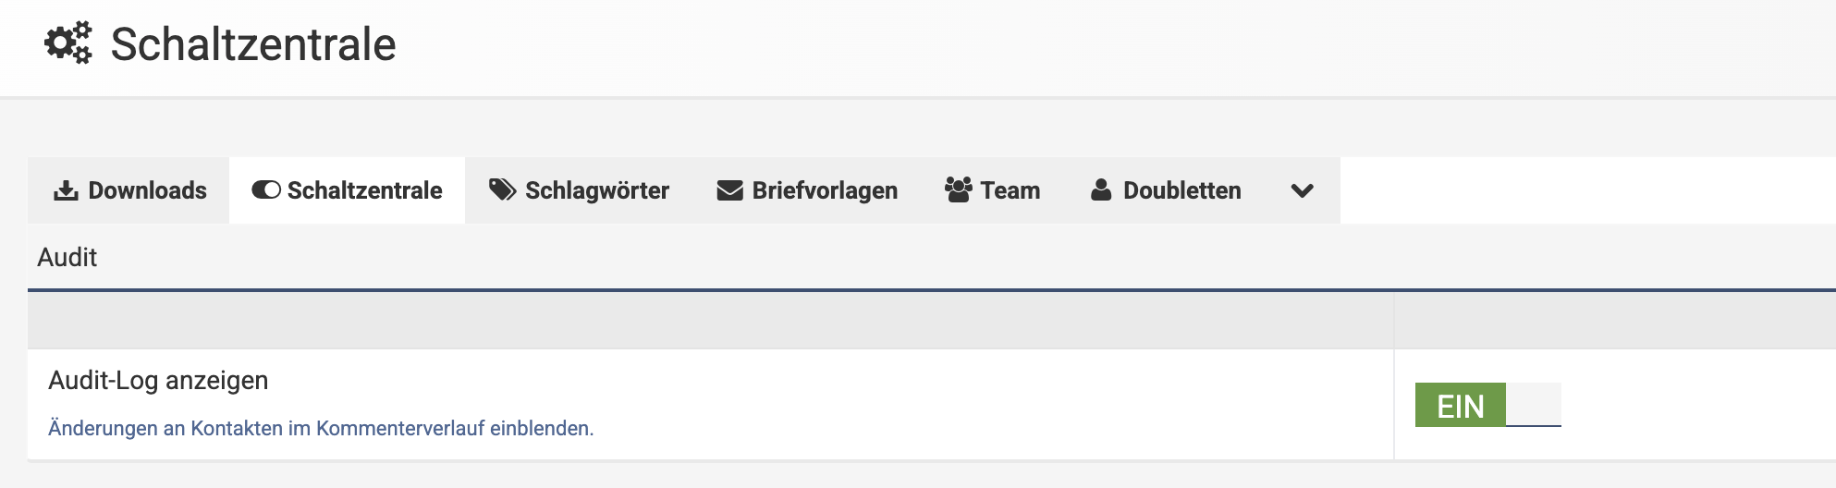Click the "Änderungen an Kontakten" description text

321,428
